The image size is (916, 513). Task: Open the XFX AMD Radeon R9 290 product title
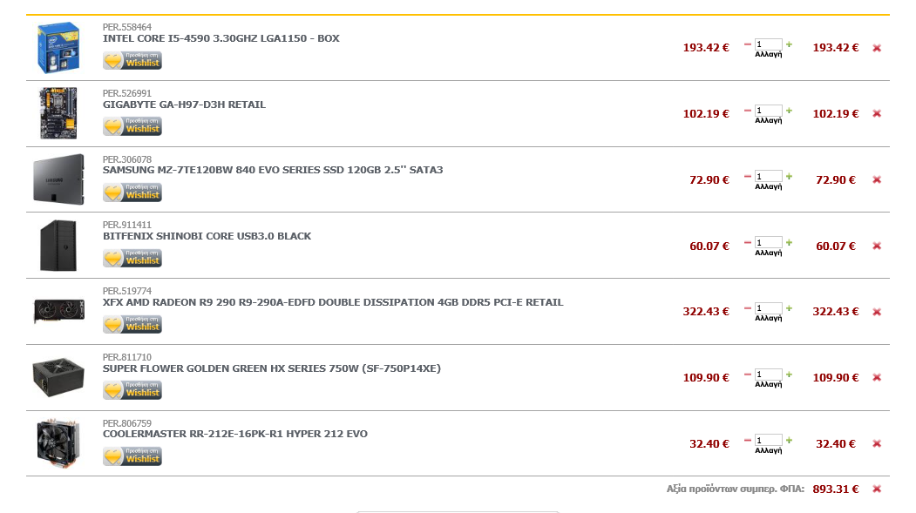(333, 302)
